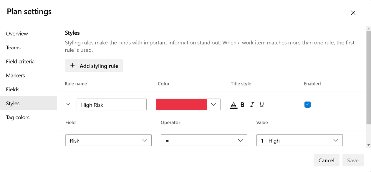The width and height of the screenshot is (371, 172).
Task: Open the Operator dropdown
Action: pyautogui.click(x=240, y=140)
